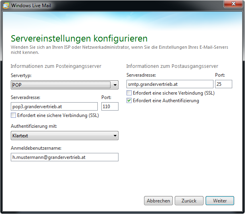Image resolution: width=245 pixels, height=214 pixels.
Task: Click the pop3.grandervertrieb.at server address field
Action: tap(54, 106)
